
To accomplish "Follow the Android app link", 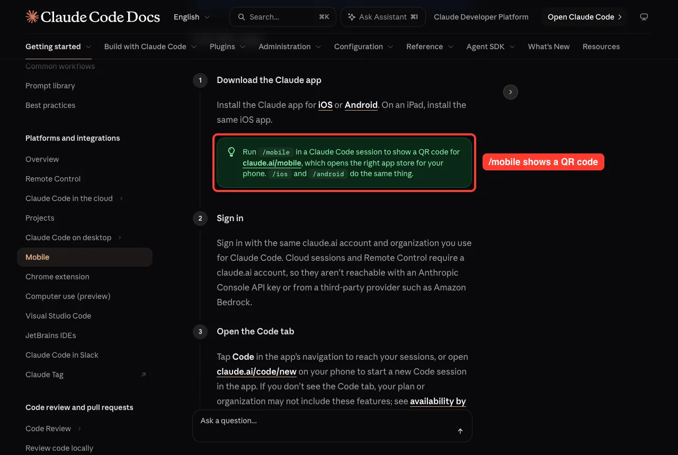I will [361, 105].
